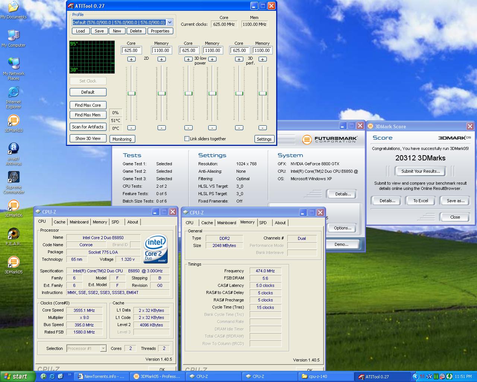Launch 3DMark03 desktop shortcut
Viewport: 477px width, 382px height.
click(13, 123)
